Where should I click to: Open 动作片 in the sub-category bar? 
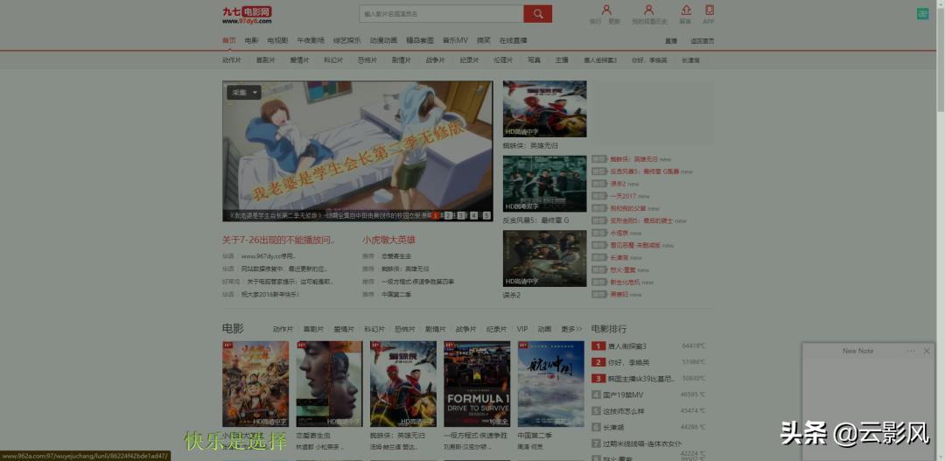(x=231, y=60)
